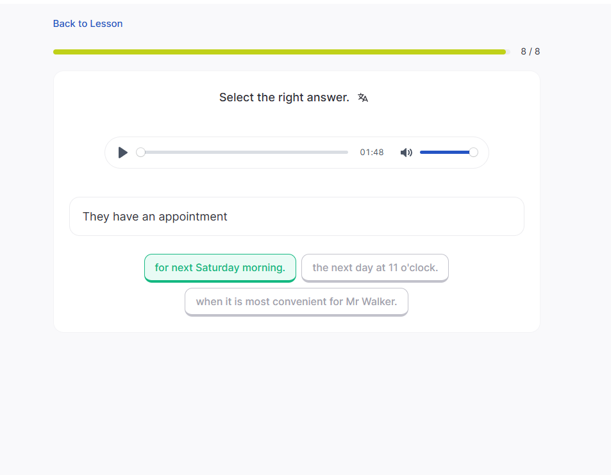Pick "when it is most convenient for Mr Walker."
611x475 pixels.
click(x=296, y=301)
